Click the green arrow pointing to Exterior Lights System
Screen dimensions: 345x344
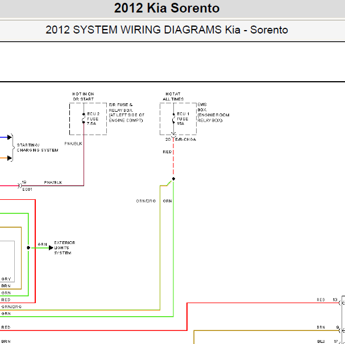click(51, 247)
